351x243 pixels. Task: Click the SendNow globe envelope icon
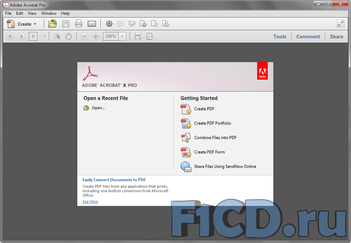[186, 167]
